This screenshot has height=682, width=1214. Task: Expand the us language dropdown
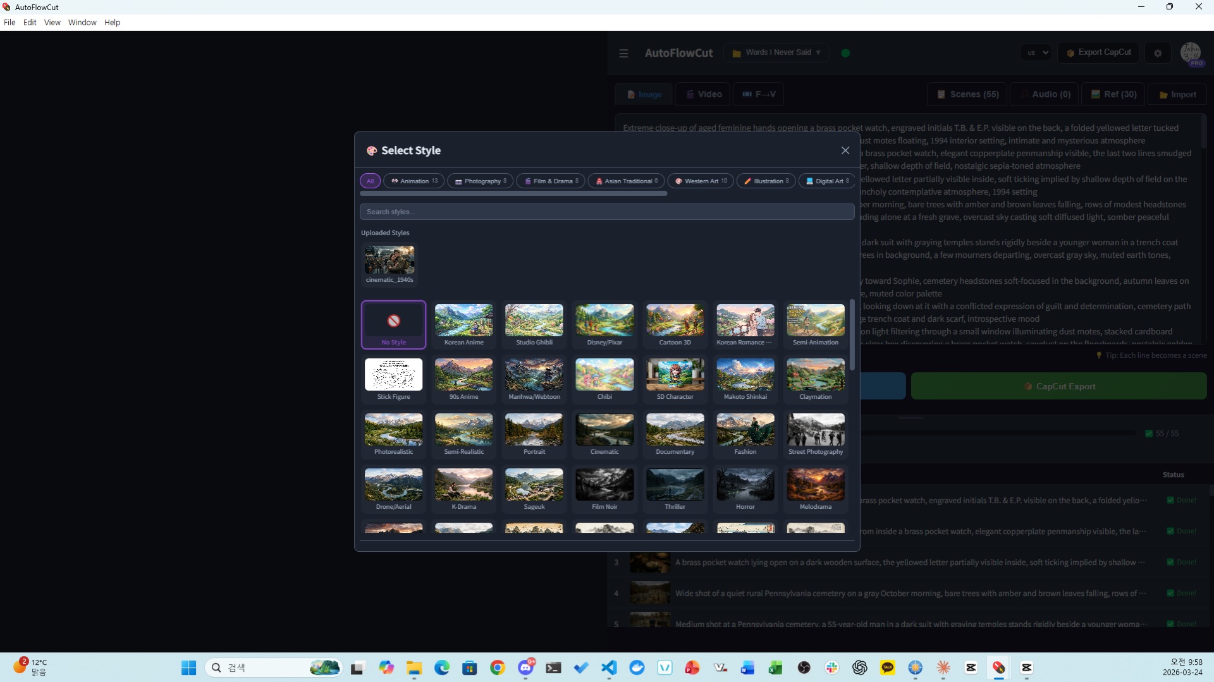click(x=1036, y=53)
